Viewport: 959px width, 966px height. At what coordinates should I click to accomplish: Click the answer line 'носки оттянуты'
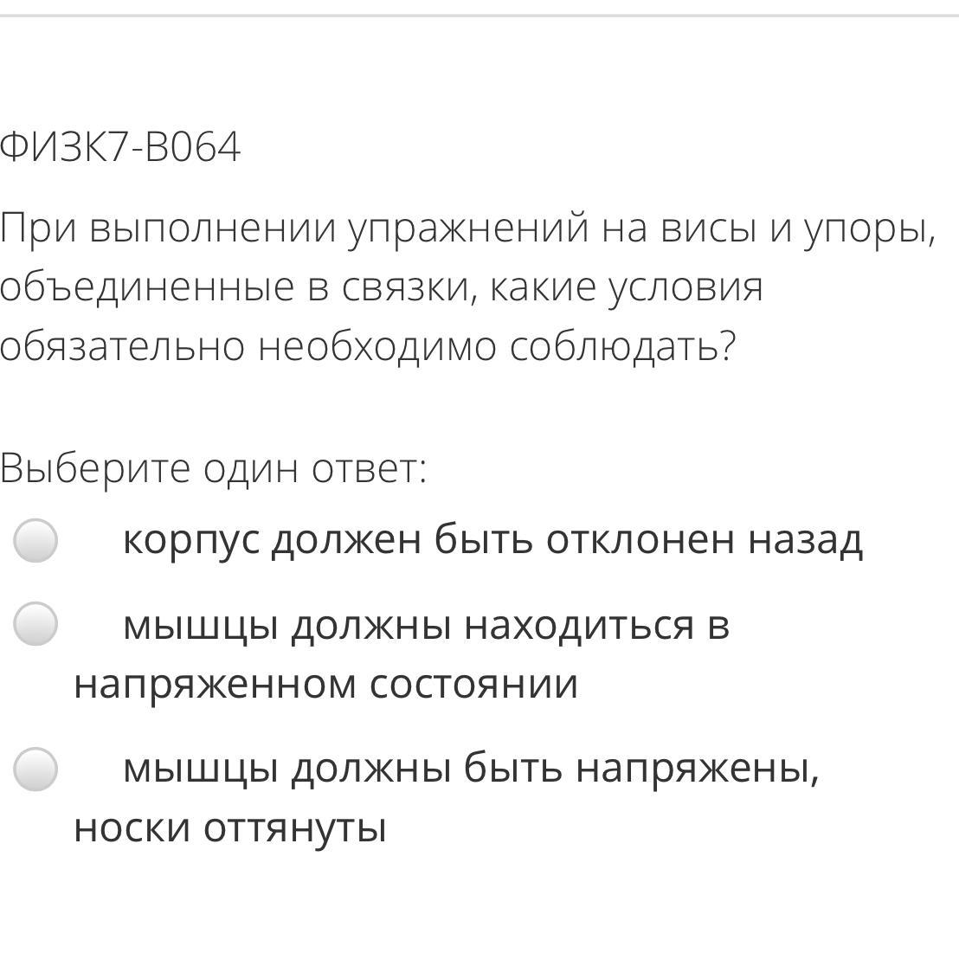tap(229, 829)
